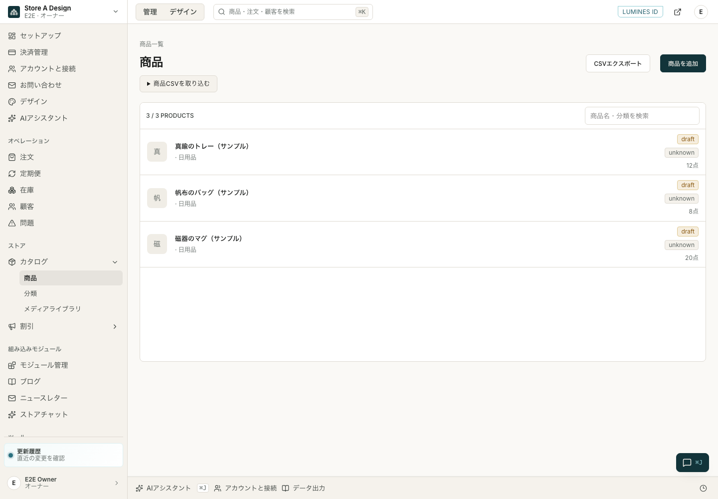This screenshot has width=718, height=499.
Task: Open the 注文 menu label
Action: [x=27, y=157]
